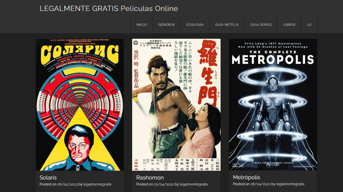Open the Rashomon movie poster

point(176,105)
